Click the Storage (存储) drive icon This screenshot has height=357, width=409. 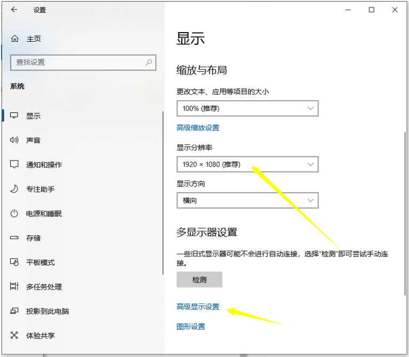14,238
